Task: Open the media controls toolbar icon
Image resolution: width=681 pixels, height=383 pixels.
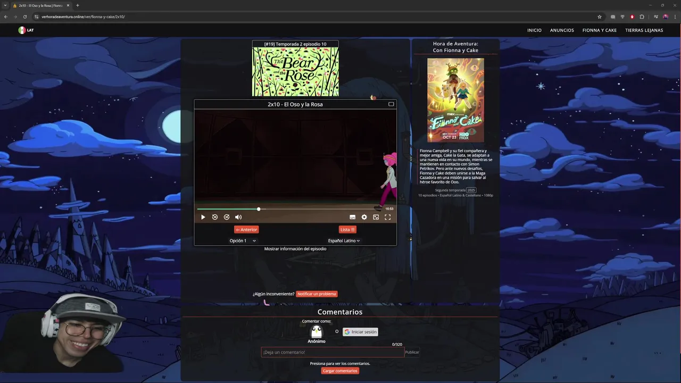Action: pyautogui.click(x=655, y=16)
